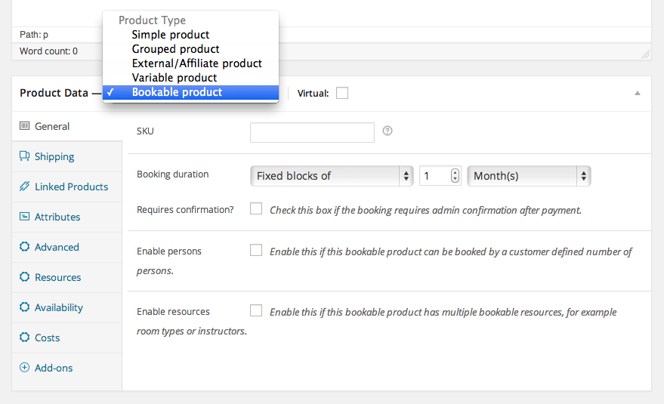The image size is (664, 404).
Task: Click the Availability gear icon
Action: coord(25,307)
